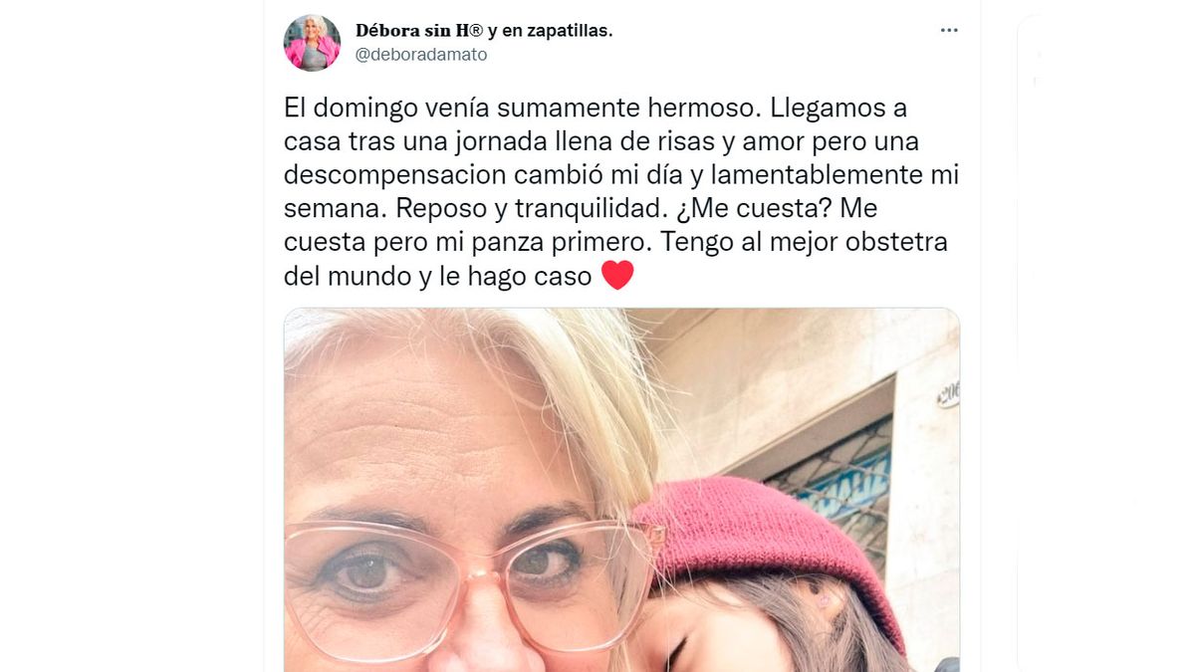
Task: Click the last line "del mundo y le hago caso"
Action: pyautogui.click(x=438, y=277)
